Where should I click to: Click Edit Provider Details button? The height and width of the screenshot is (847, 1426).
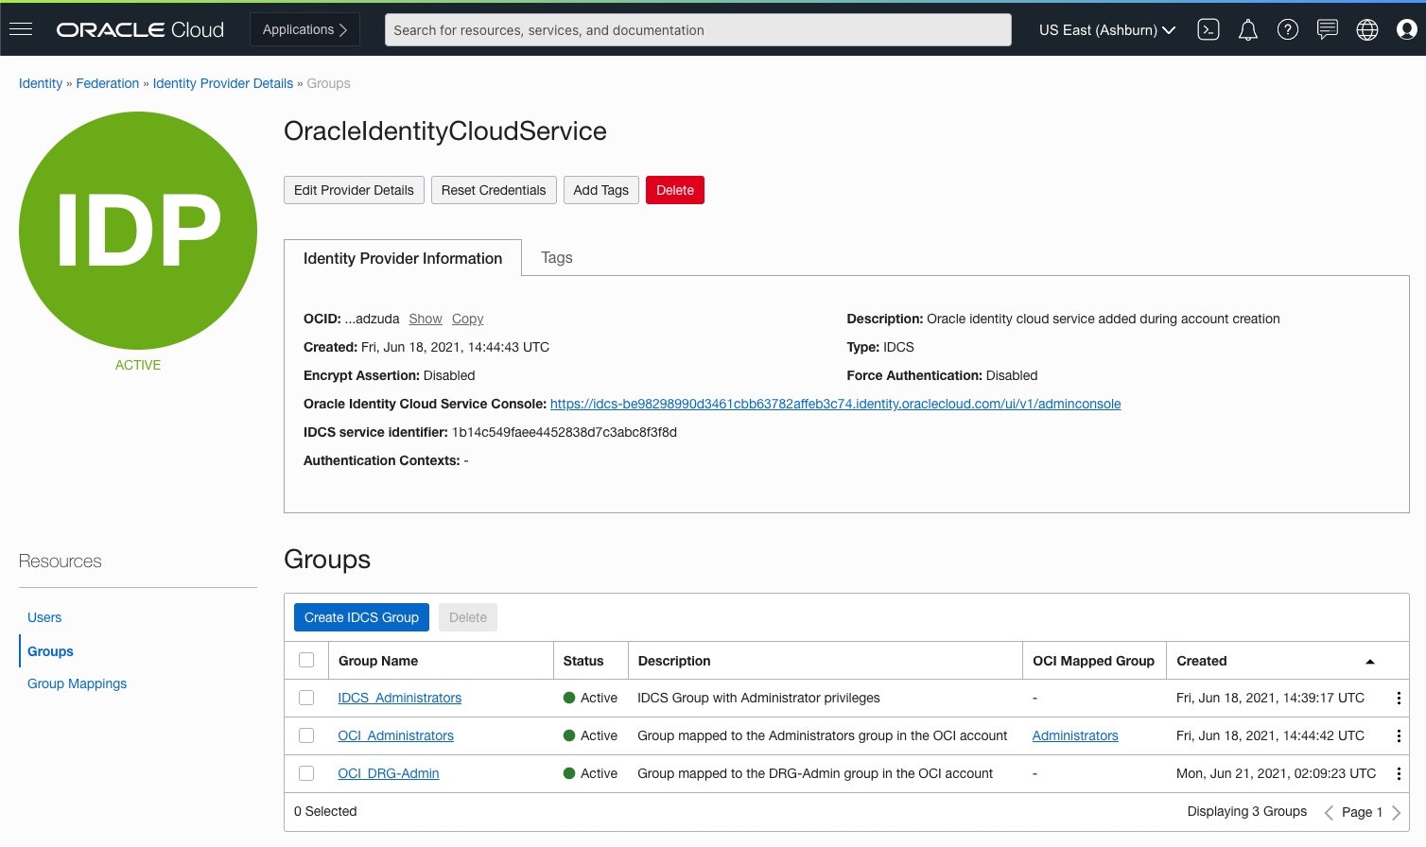click(x=354, y=190)
